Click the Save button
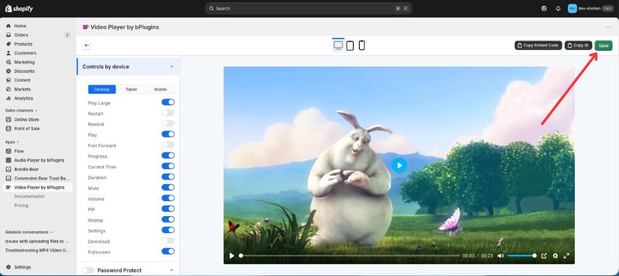 pyautogui.click(x=603, y=45)
